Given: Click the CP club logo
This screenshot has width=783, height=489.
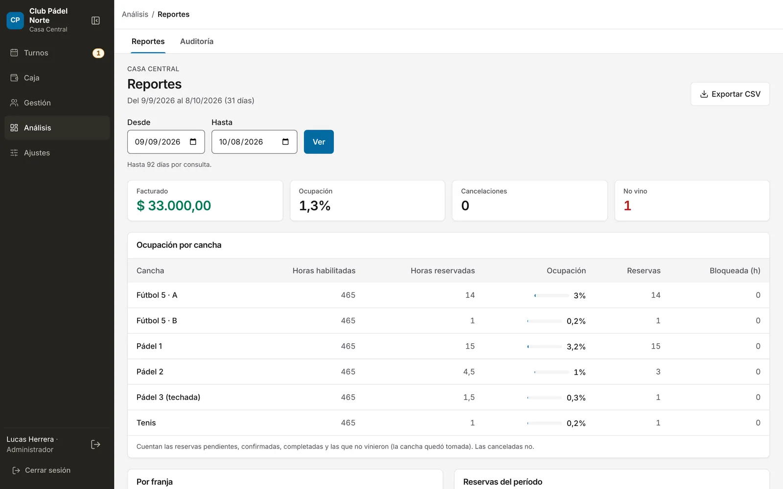Looking at the screenshot, I should coord(15,20).
